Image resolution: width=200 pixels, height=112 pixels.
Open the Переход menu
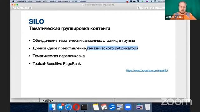click(52, 1)
